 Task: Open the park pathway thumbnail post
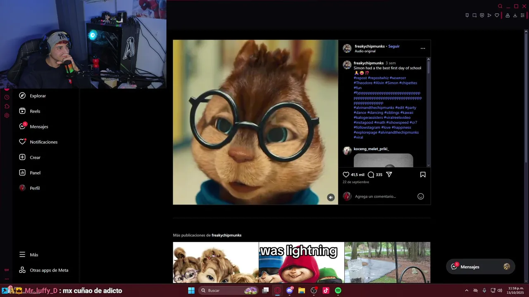(387, 262)
